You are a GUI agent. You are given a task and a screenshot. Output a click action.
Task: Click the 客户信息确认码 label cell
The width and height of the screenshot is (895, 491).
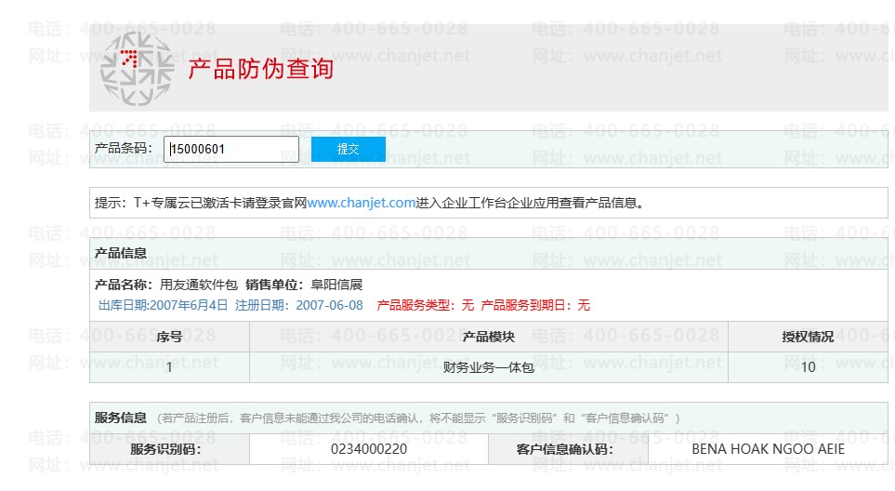(568, 449)
